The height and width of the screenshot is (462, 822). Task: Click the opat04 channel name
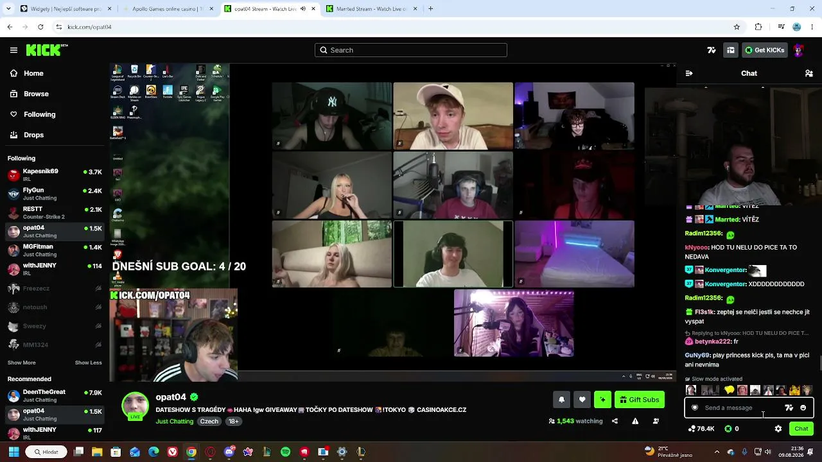pos(171,397)
